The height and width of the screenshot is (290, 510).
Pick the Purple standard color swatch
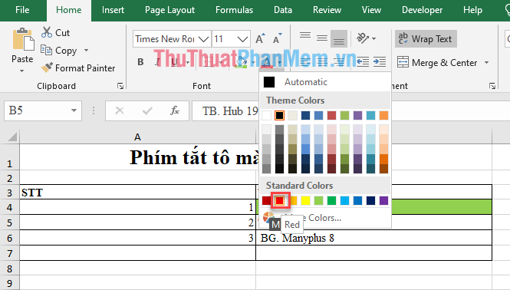383,200
